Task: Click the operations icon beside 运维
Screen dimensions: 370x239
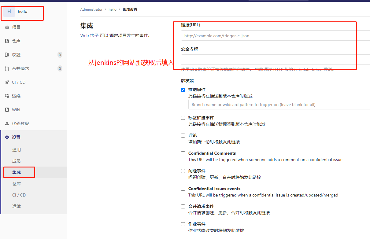Action: [7, 96]
